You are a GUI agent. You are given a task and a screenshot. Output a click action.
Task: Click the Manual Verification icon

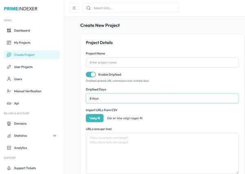pyautogui.click(x=9, y=91)
